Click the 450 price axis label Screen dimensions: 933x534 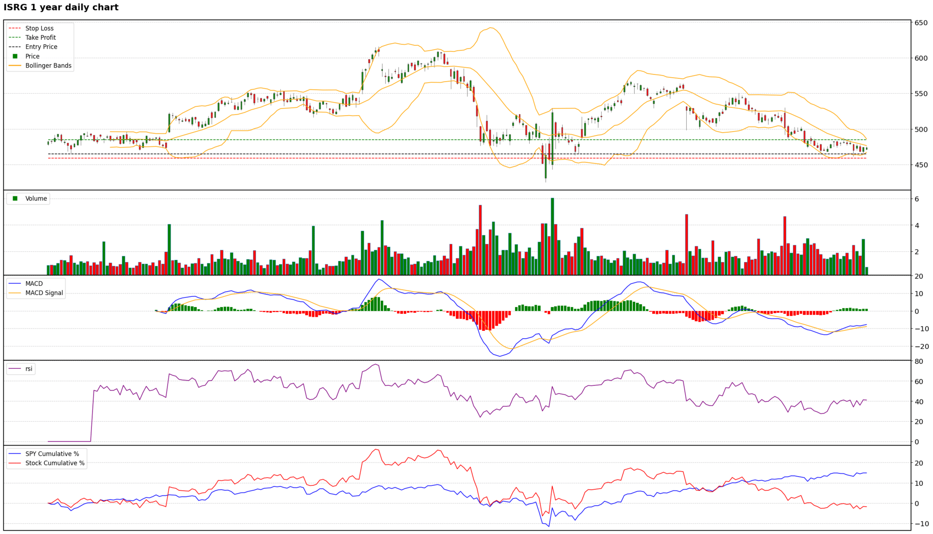[x=921, y=165]
